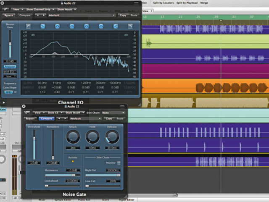269x202 pixels.
Task: Toggle Channel EQ low shelf band icon
Action: (43, 26)
